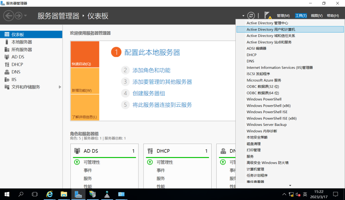This screenshot has height=200, width=345.
Task: Open the 管理(M) menu
Action: coord(283,16)
